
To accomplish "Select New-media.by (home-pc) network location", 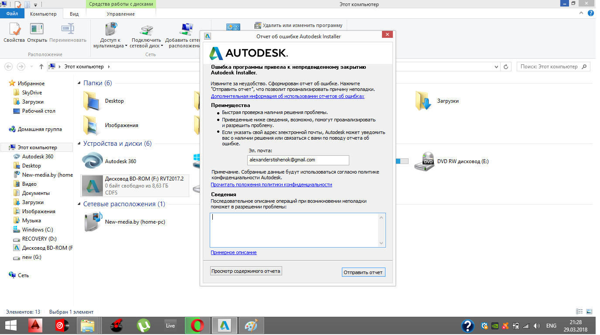I will [125, 221].
